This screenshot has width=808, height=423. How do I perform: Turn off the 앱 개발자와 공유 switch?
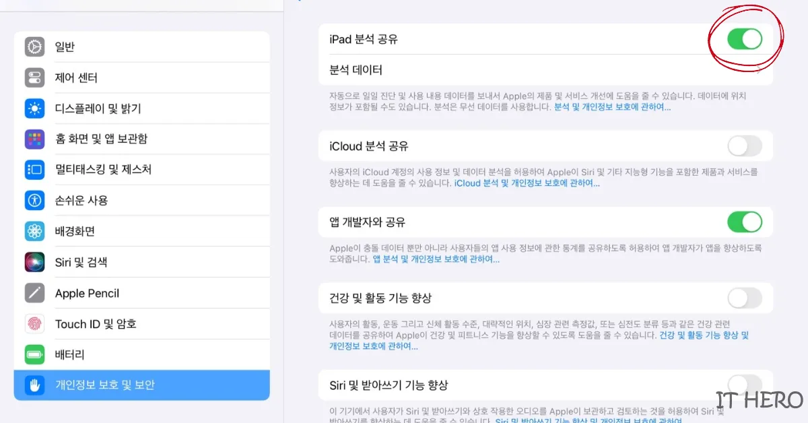point(745,222)
